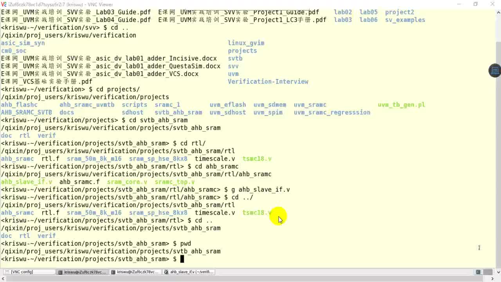
Task: Select the lab02 directory name
Action: (343, 12)
